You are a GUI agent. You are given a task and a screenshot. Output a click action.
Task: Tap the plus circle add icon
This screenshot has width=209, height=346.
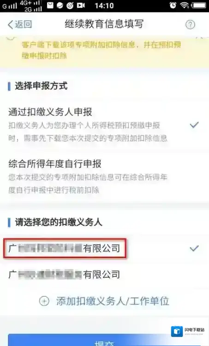44,301
